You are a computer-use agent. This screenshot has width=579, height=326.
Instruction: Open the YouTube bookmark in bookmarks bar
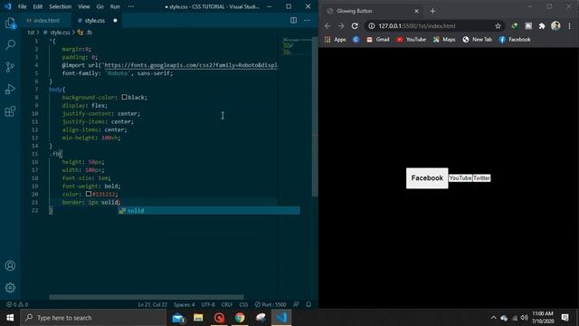[411, 40]
